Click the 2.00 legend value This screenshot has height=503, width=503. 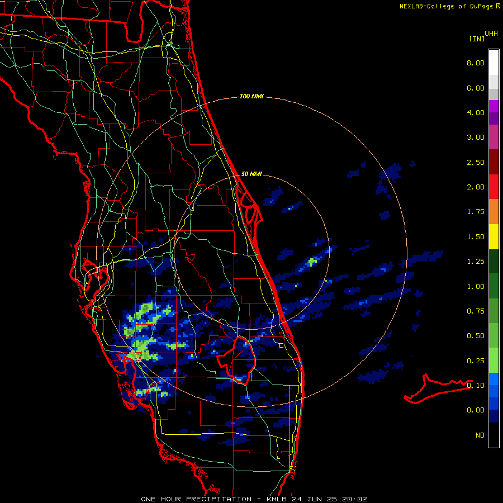[476, 187]
